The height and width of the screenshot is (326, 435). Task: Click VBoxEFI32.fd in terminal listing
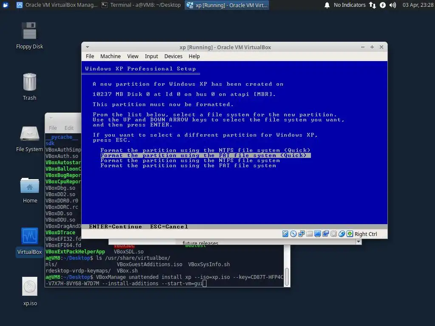point(63,239)
